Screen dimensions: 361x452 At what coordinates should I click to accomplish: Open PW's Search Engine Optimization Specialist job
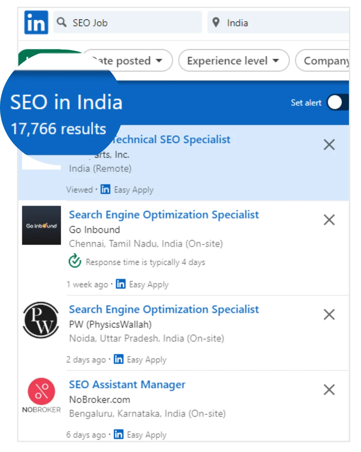coord(164,309)
